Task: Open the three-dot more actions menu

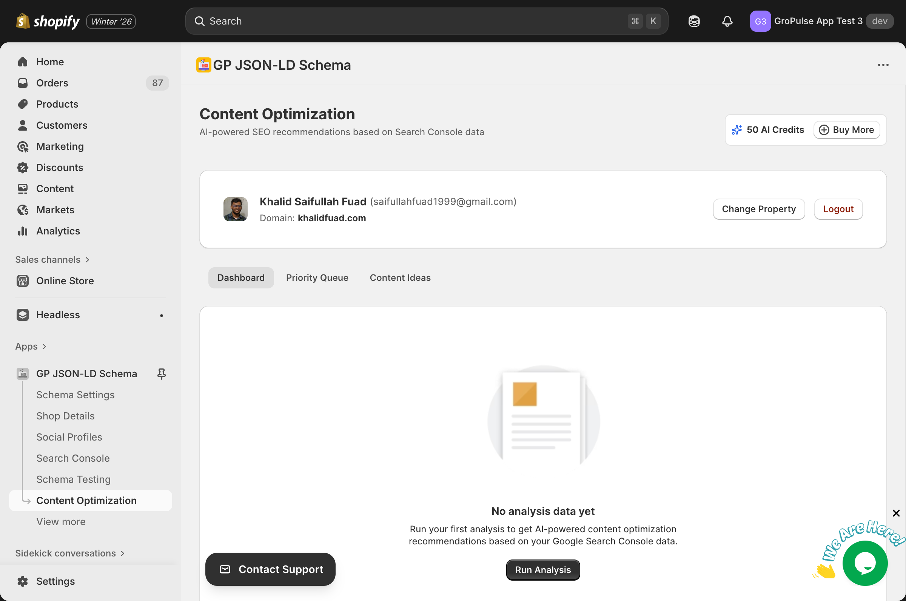Action: (x=883, y=65)
